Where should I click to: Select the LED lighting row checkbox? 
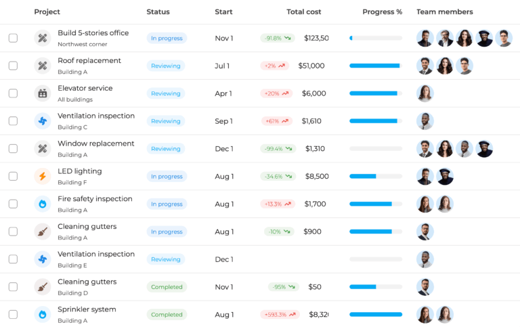[x=13, y=177]
